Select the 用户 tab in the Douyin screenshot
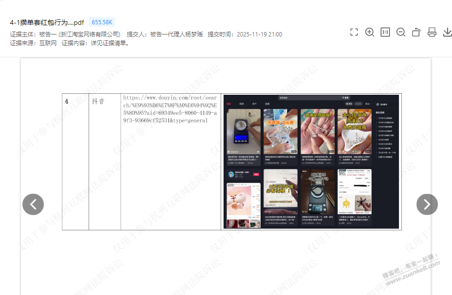Screen dimensions: 452x295 [x=254, y=104]
